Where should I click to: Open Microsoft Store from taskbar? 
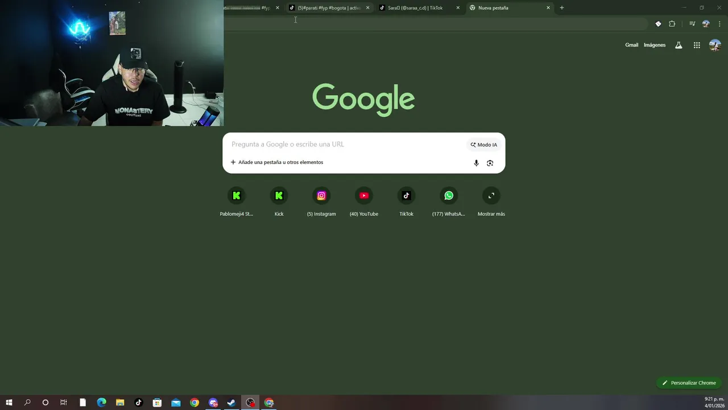pos(157,403)
